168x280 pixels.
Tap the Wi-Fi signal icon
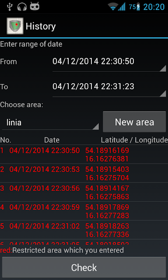pos(113,7)
